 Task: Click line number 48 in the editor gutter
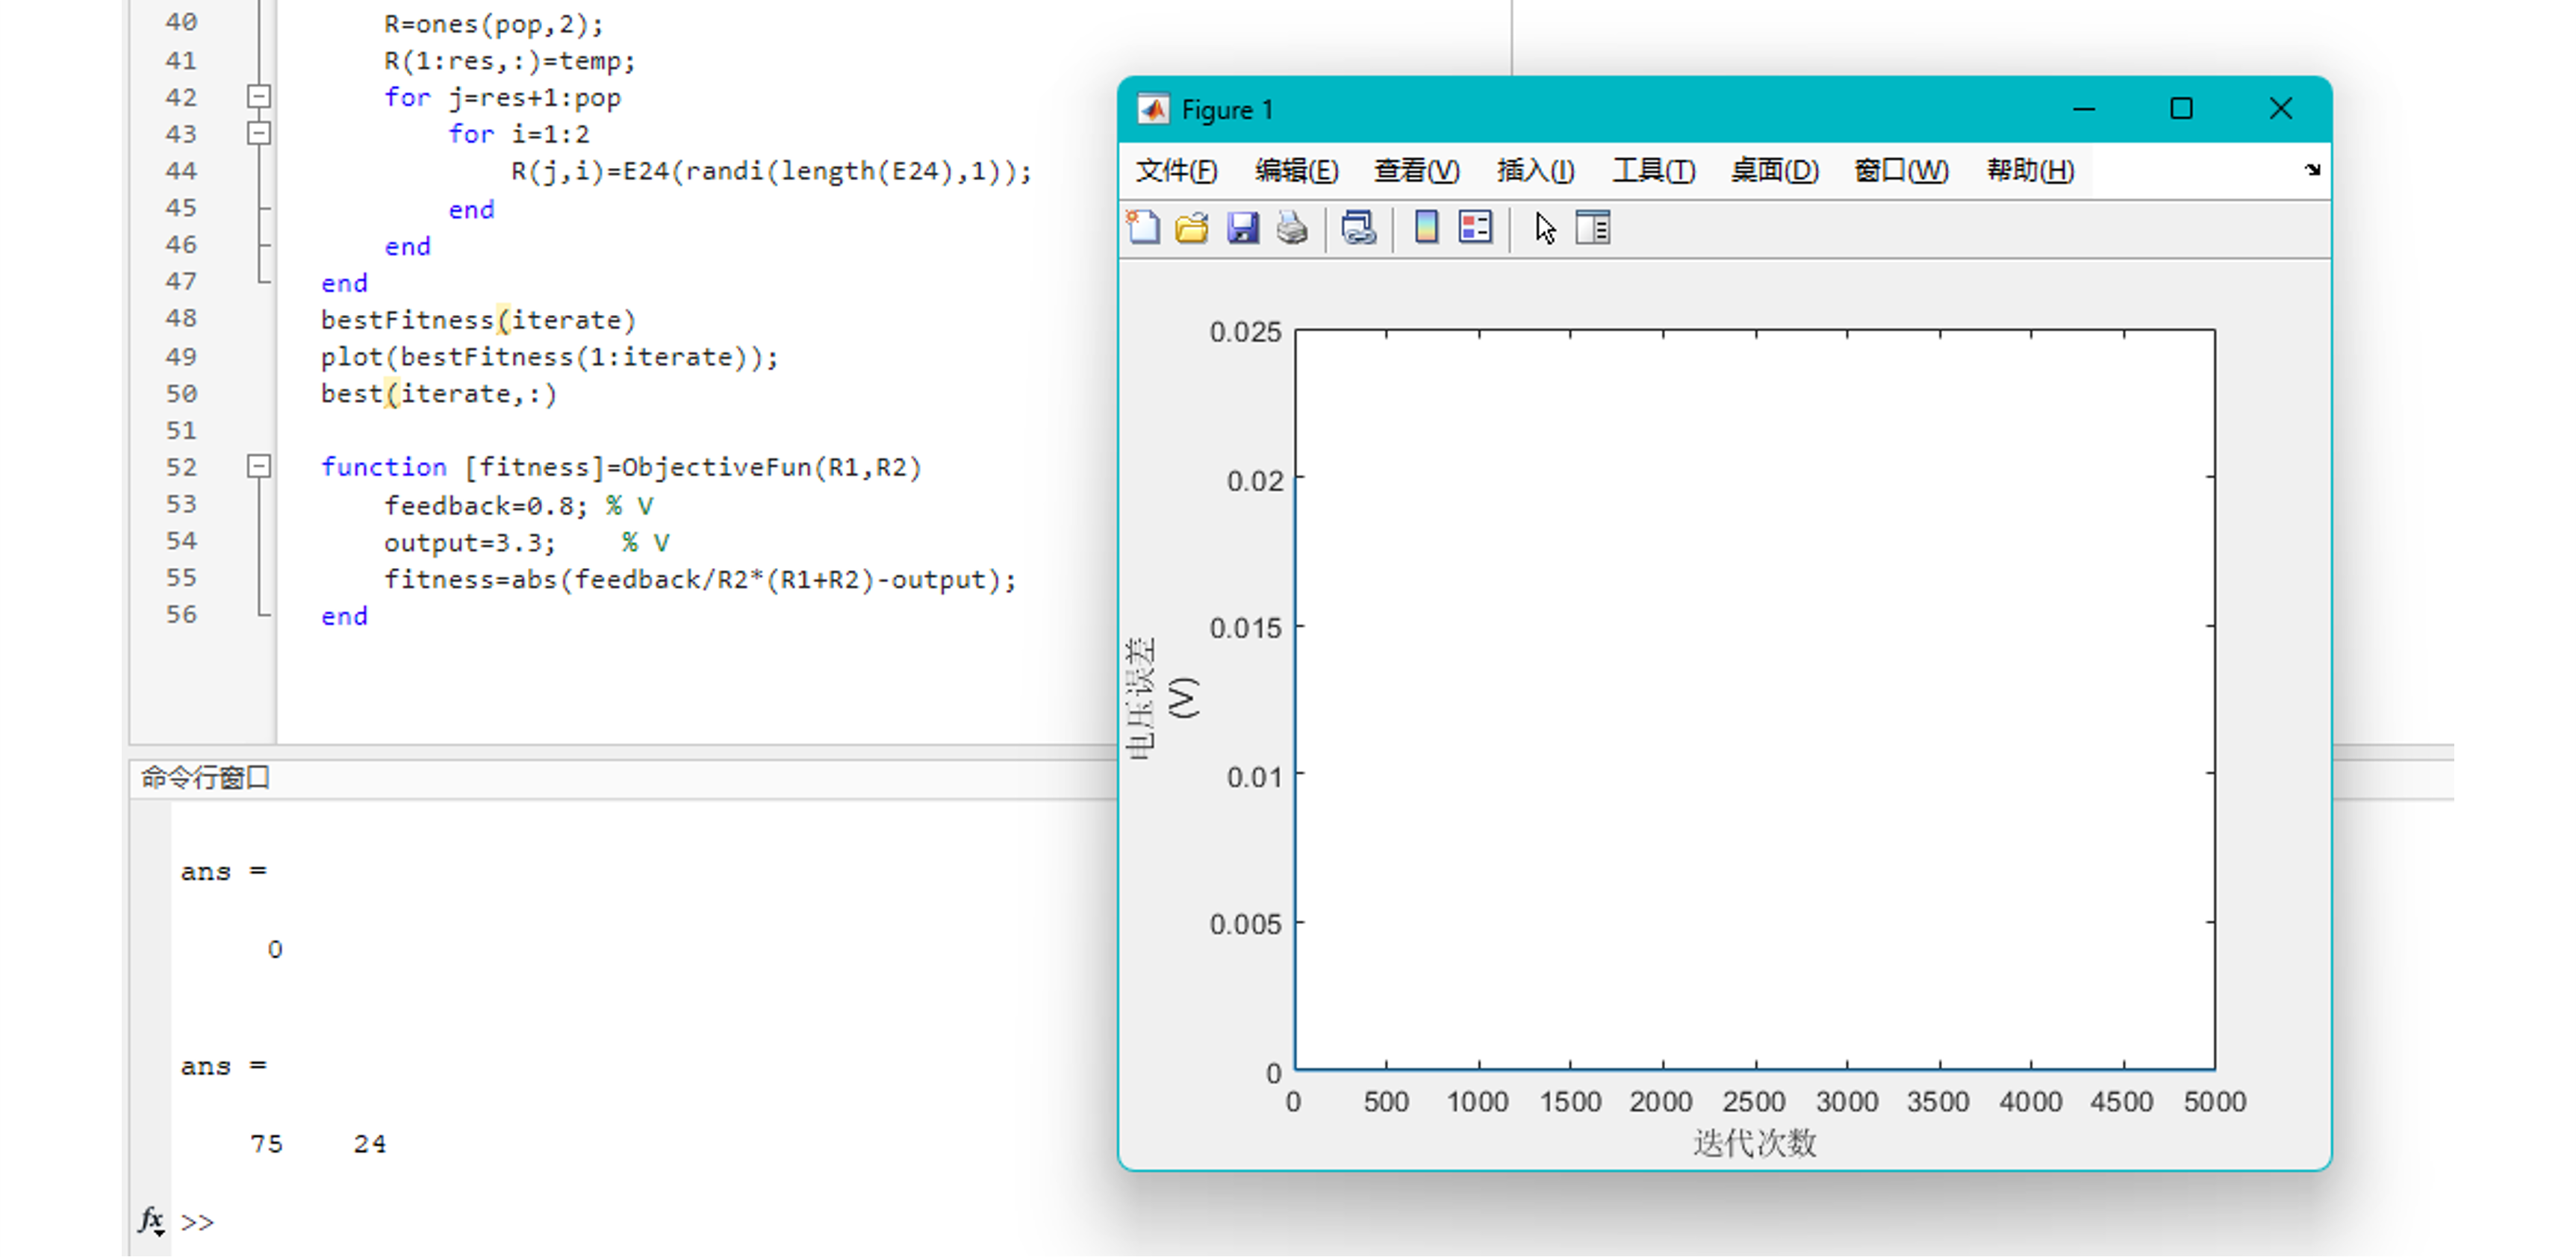coord(181,318)
